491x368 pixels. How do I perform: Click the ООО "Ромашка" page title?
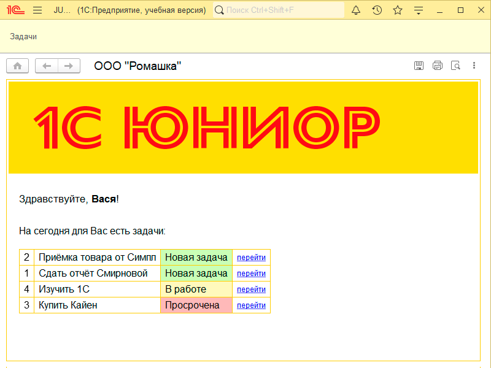137,66
